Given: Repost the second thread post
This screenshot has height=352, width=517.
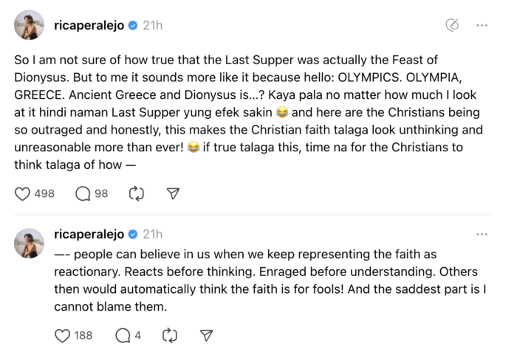Looking at the screenshot, I should [170, 336].
